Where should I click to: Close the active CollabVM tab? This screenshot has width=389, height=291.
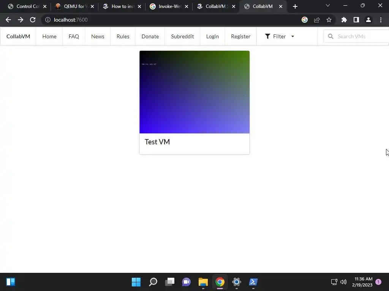click(281, 6)
